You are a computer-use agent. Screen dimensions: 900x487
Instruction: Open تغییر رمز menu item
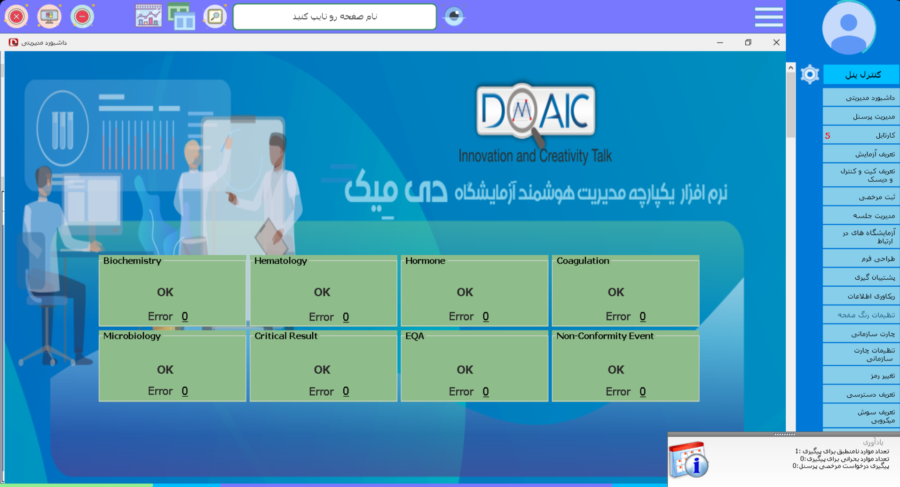[861, 376]
